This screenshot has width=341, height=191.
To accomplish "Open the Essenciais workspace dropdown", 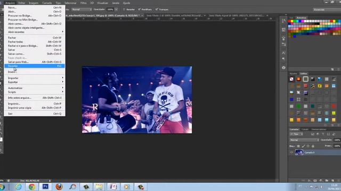I will tap(327, 10).
